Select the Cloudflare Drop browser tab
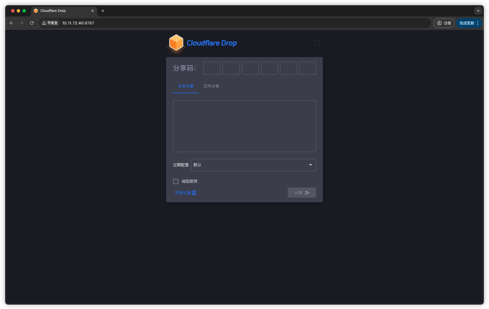 (64, 11)
